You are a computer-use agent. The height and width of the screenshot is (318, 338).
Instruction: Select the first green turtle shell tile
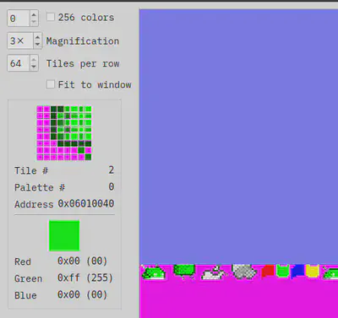154,272
